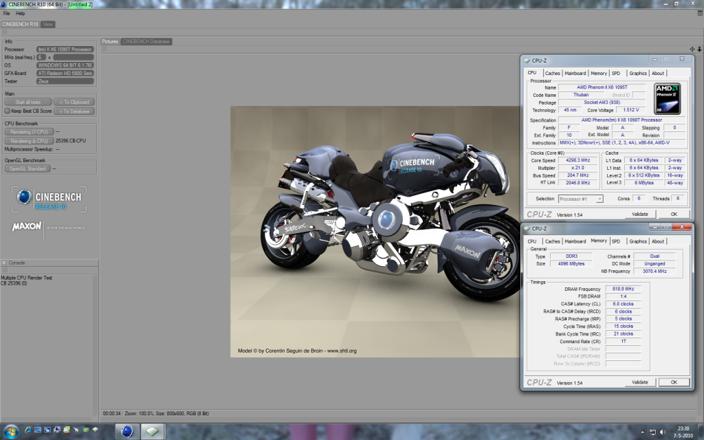Select the CINEBENCH R10 tab

tap(20, 24)
